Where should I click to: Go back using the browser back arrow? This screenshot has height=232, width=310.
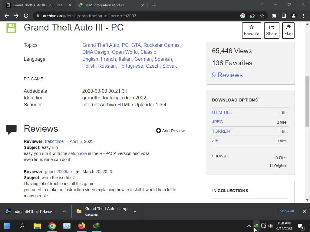pos(7,16)
